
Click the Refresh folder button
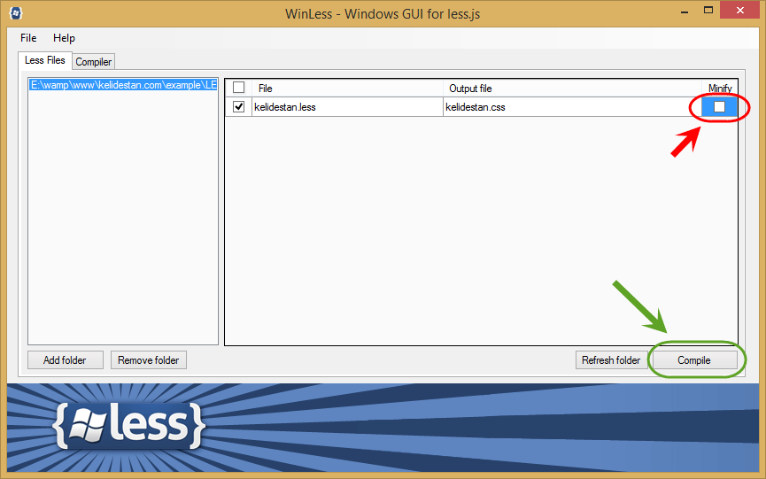[x=611, y=360]
